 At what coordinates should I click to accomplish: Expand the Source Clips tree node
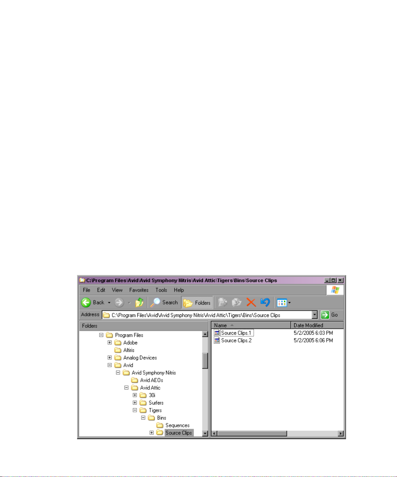pos(152,433)
